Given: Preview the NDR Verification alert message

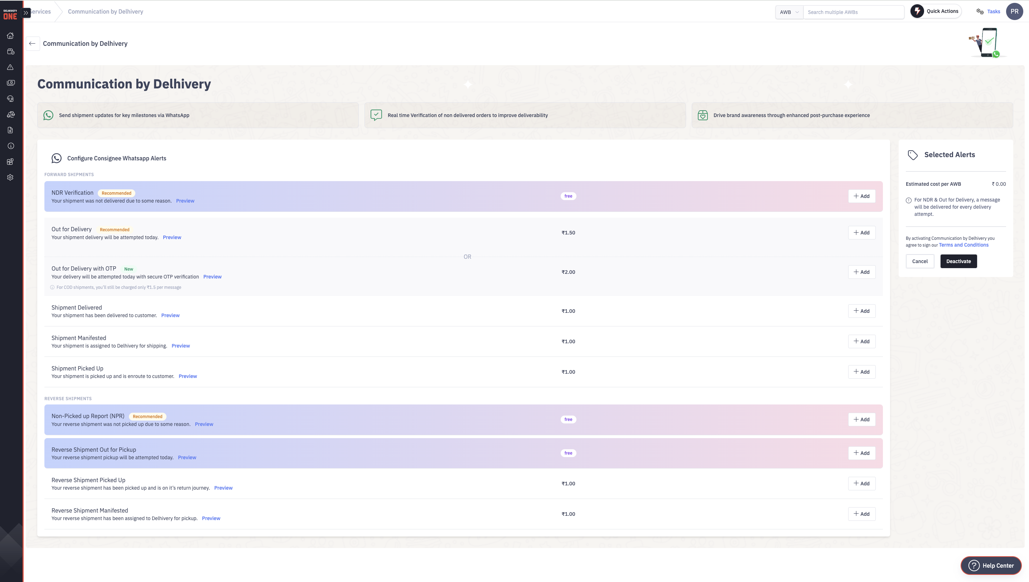Looking at the screenshot, I should point(185,200).
